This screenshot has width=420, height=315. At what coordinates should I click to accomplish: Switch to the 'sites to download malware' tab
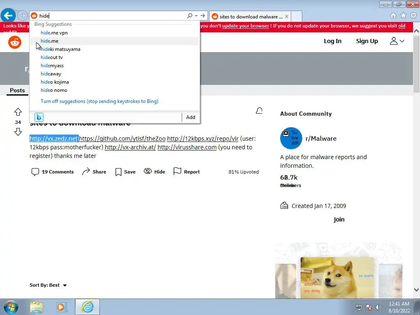(251, 16)
